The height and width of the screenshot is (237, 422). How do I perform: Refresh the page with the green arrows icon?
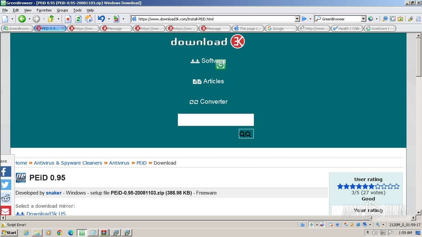click(78, 19)
